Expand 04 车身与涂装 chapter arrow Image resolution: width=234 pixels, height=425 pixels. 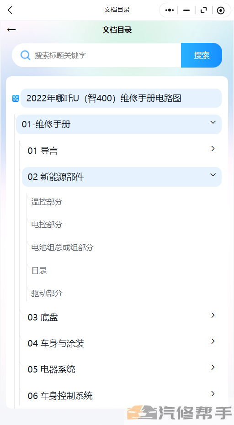(x=213, y=341)
